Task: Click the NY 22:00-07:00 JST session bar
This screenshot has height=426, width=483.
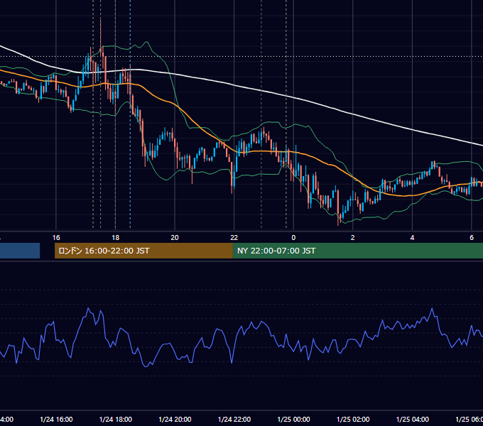Action: [x=357, y=251]
